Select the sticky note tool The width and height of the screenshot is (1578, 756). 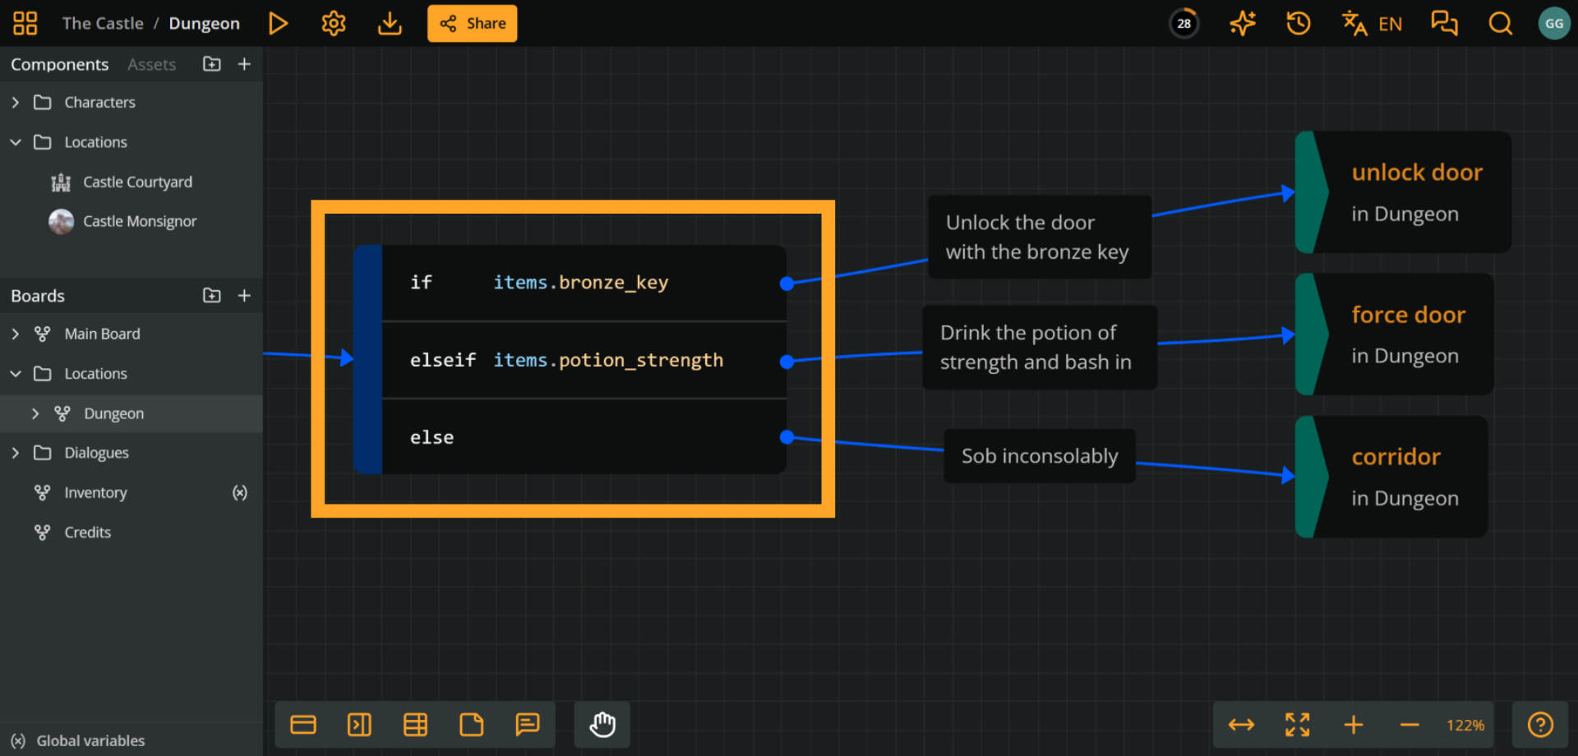pos(472,725)
